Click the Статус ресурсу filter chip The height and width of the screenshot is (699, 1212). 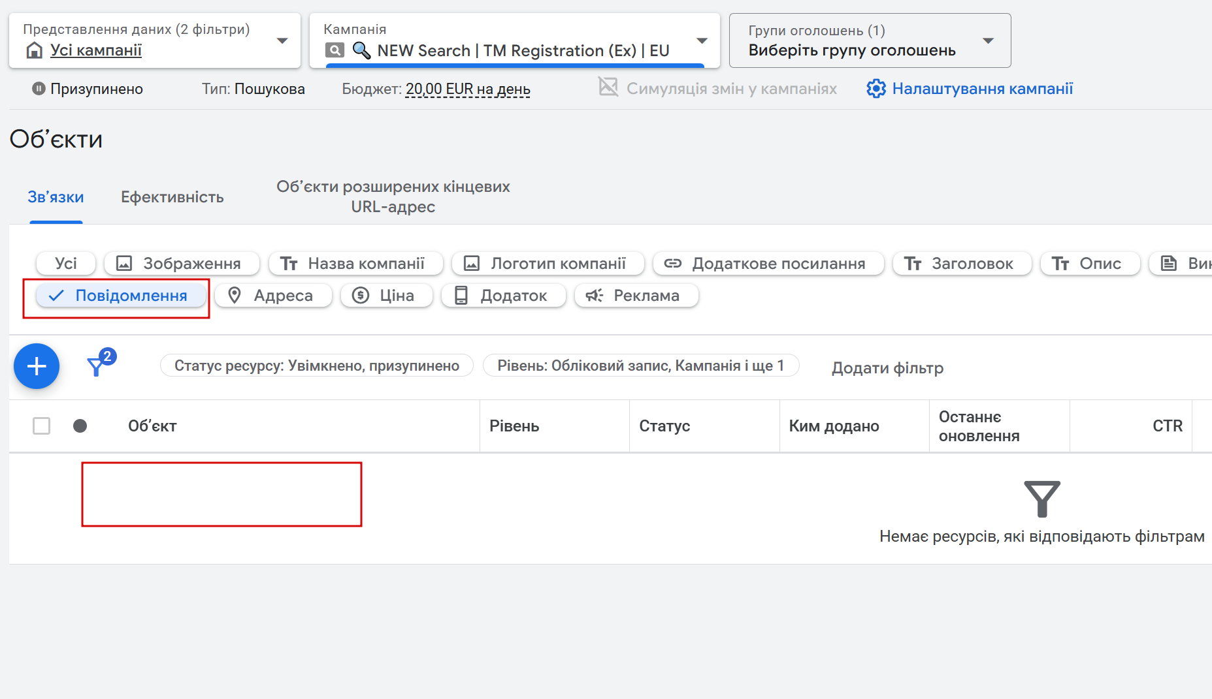click(317, 365)
